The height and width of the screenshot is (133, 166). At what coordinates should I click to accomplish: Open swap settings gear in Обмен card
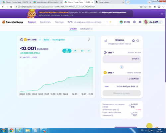(x=133, y=41)
